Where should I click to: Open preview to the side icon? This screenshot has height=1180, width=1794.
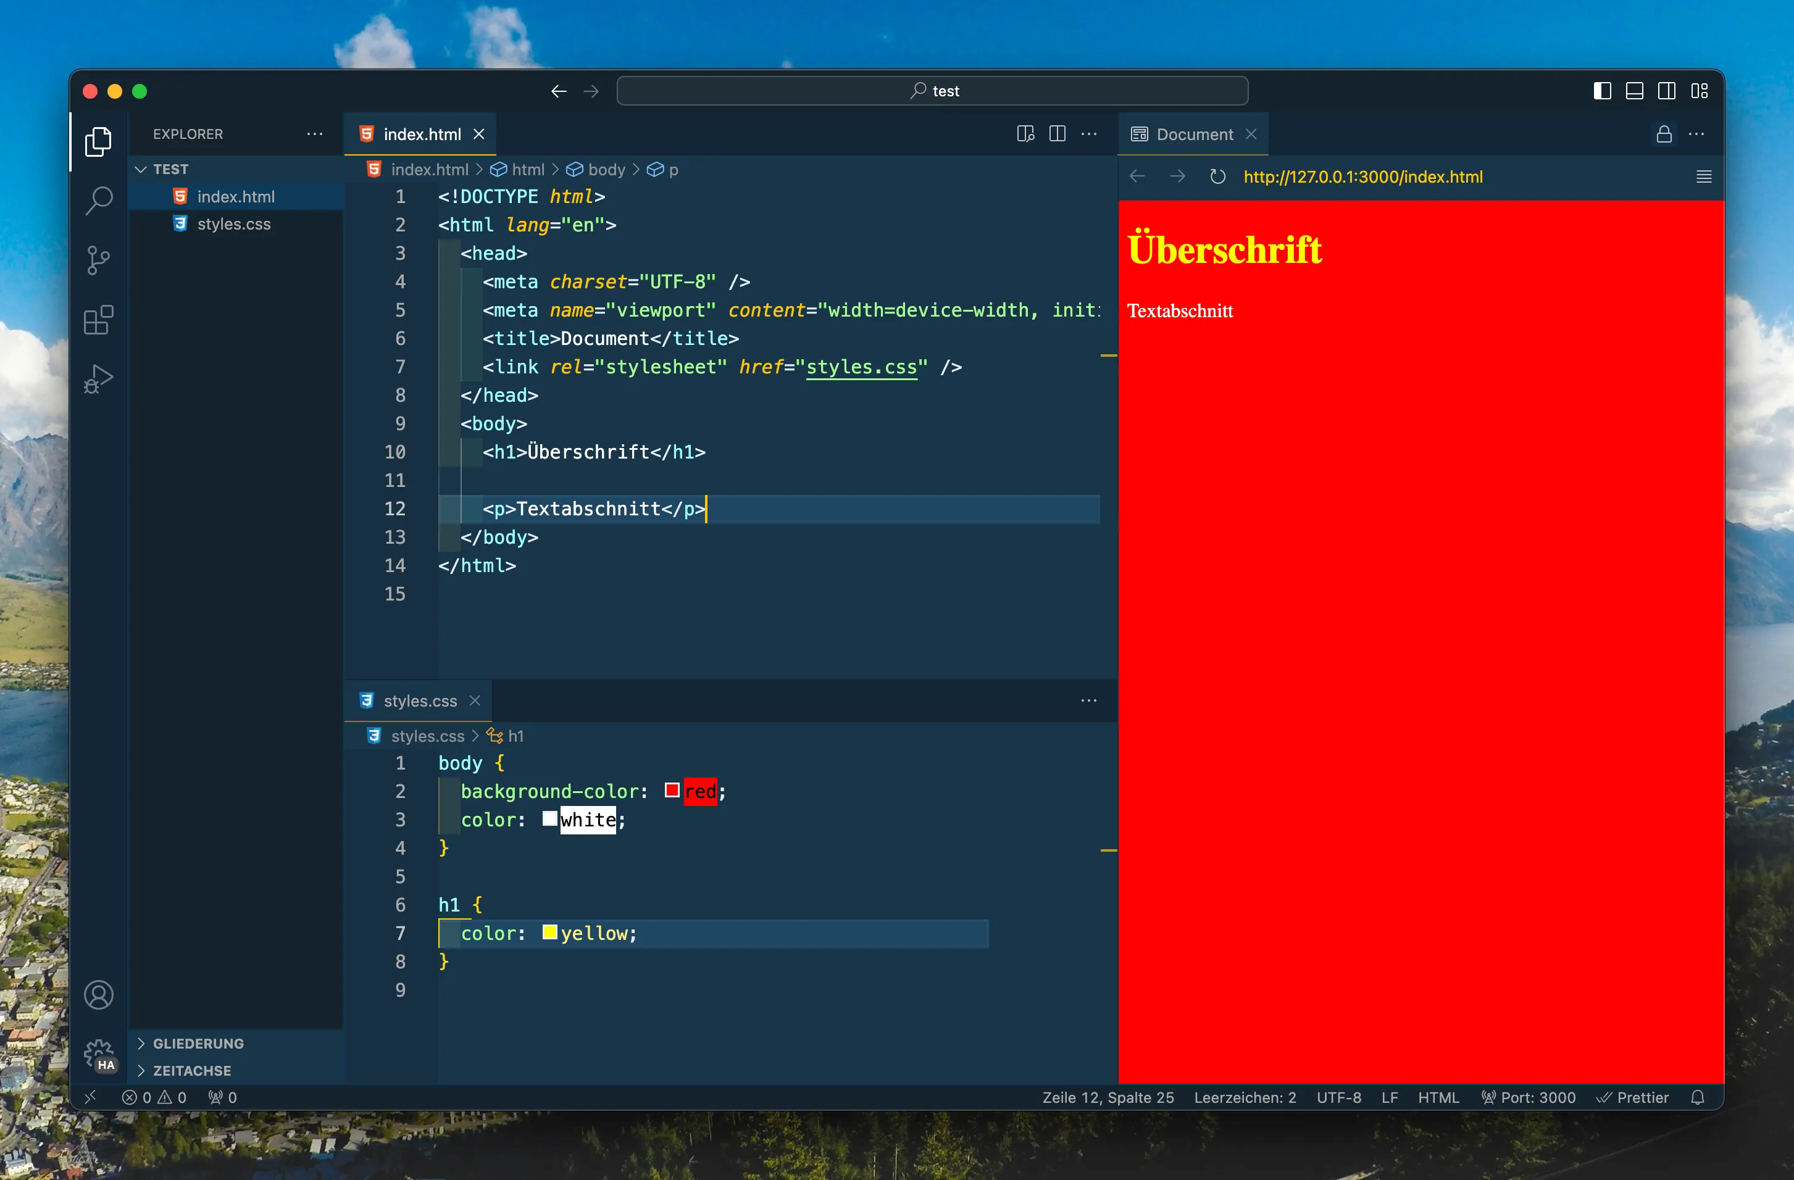coord(1025,134)
